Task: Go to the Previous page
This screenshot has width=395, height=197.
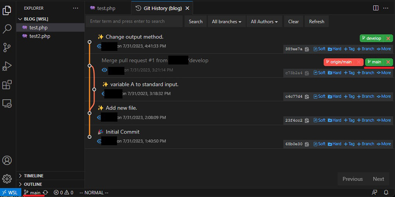Action: coord(353,179)
